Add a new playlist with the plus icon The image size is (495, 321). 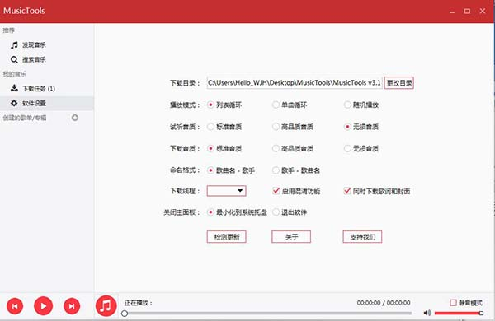pyautogui.click(x=75, y=118)
